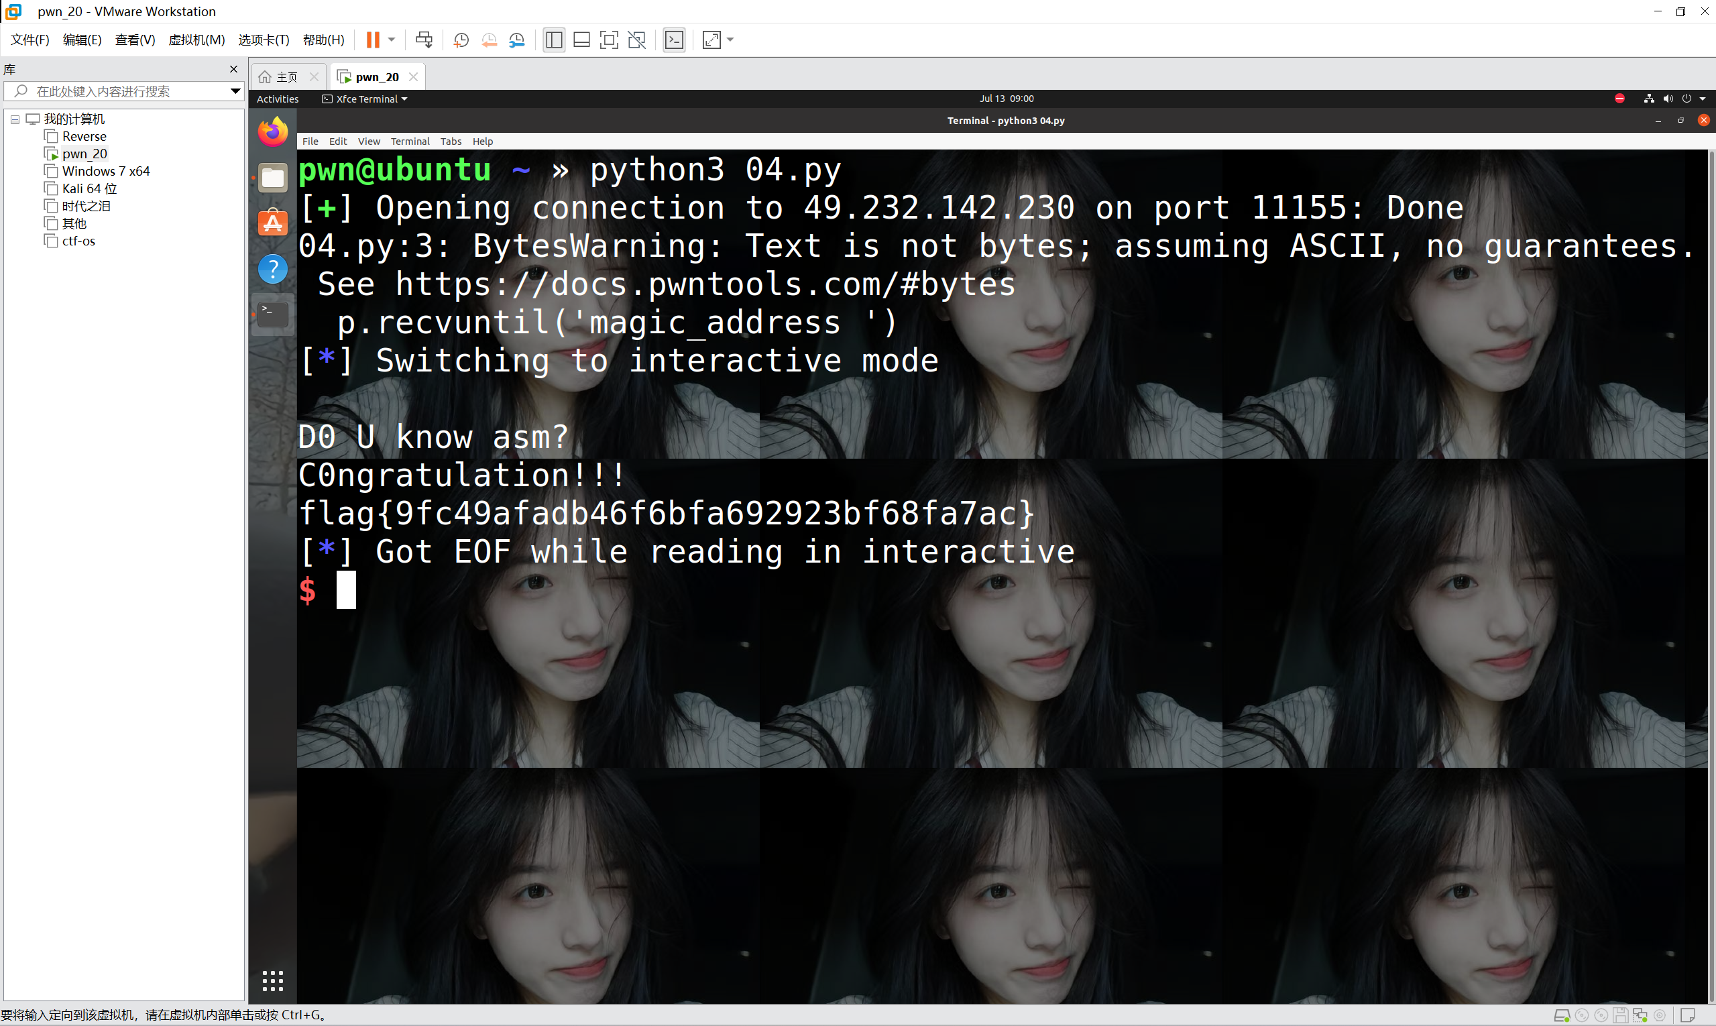This screenshot has height=1026, width=1716.
Task: Click the Terminal icon in the dock
Action: (273, 314)
